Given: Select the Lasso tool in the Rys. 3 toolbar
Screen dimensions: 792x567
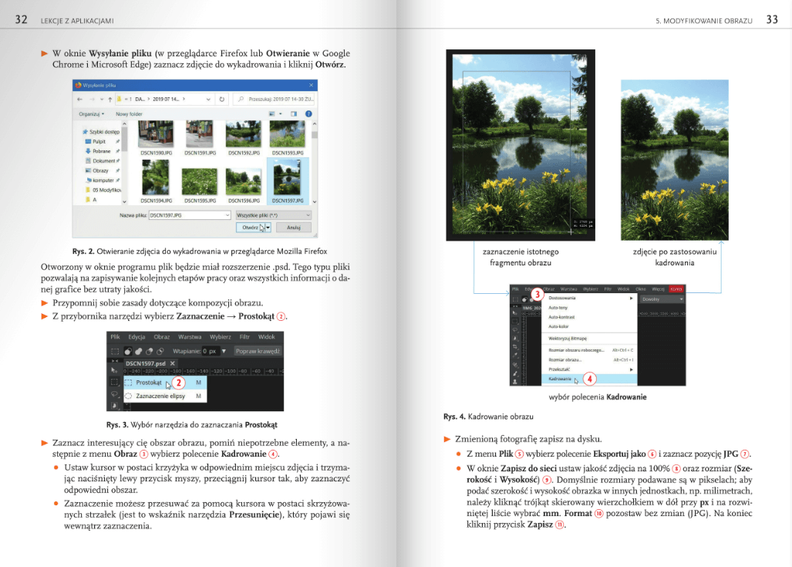Looking at the screenshot, I should click(x=114, y=395).
